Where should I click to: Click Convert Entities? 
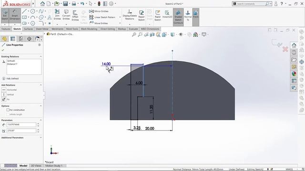66,15
